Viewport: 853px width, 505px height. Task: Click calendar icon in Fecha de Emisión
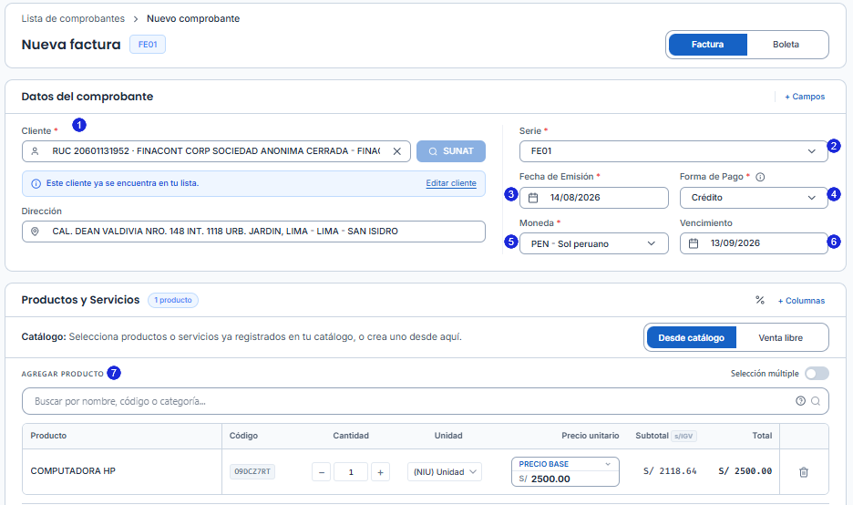pyautogui.click(x=533, y=198)
